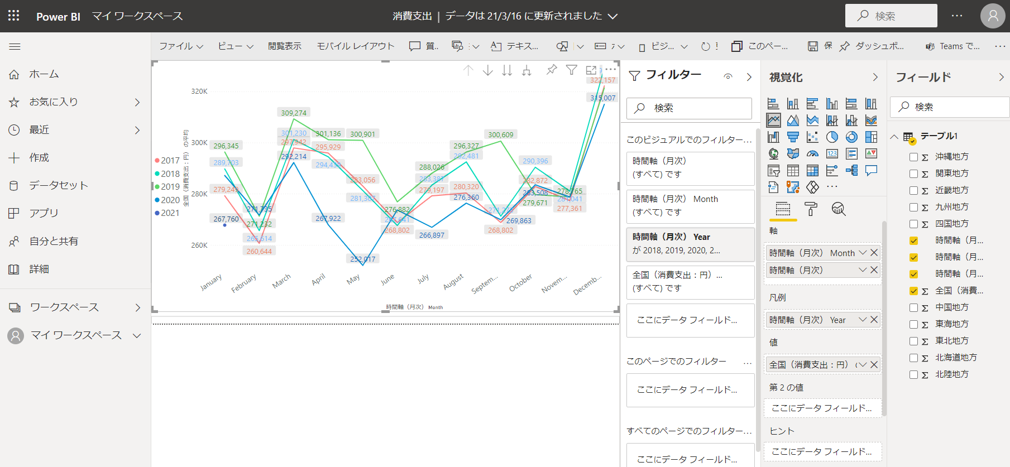Select the pie chart visualization
This screenshot has width=1010, height=467.
[x=832, y=137]
